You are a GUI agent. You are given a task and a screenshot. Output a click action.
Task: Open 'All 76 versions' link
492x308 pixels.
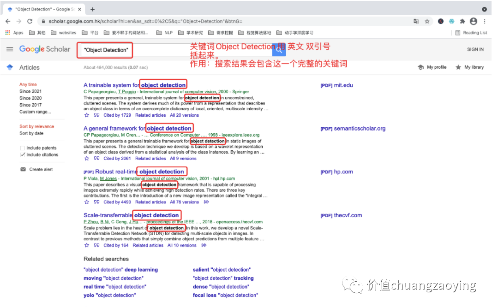pyautogui.click(x=184, y=202)
